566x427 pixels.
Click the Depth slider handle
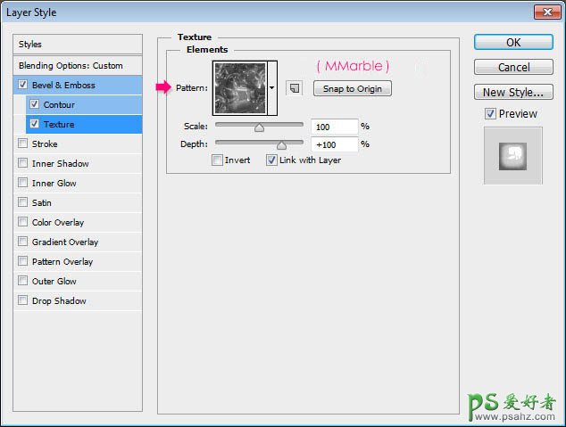[x=282, y=144]
